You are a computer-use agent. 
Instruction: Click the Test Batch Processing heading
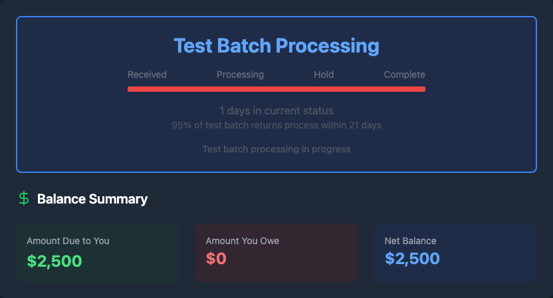pos(276,46)
